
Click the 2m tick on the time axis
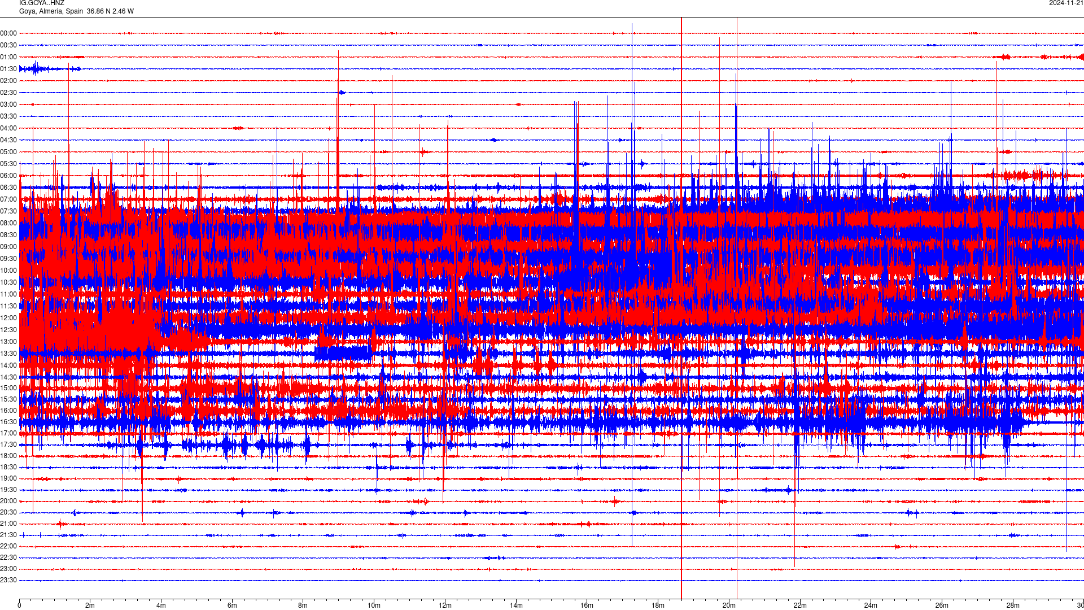(90, 605)
